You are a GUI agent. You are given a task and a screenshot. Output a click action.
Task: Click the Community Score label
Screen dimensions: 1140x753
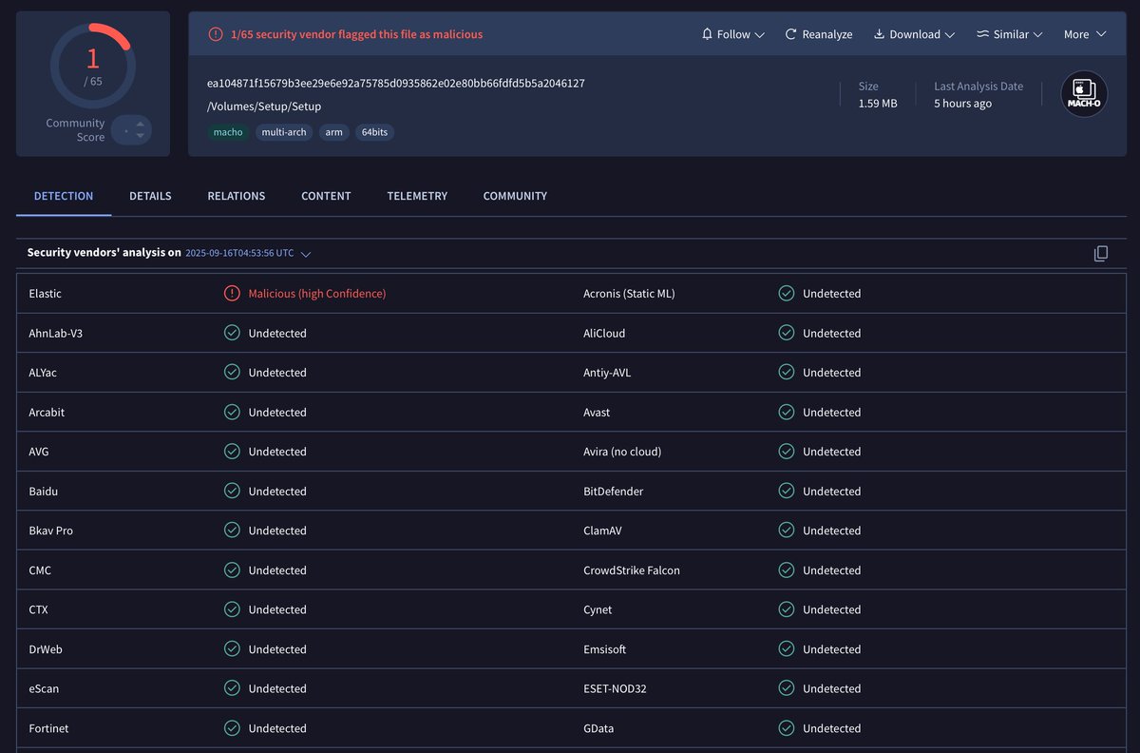(x=75, y=130)
